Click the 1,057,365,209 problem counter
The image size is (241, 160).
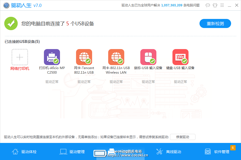172,5
